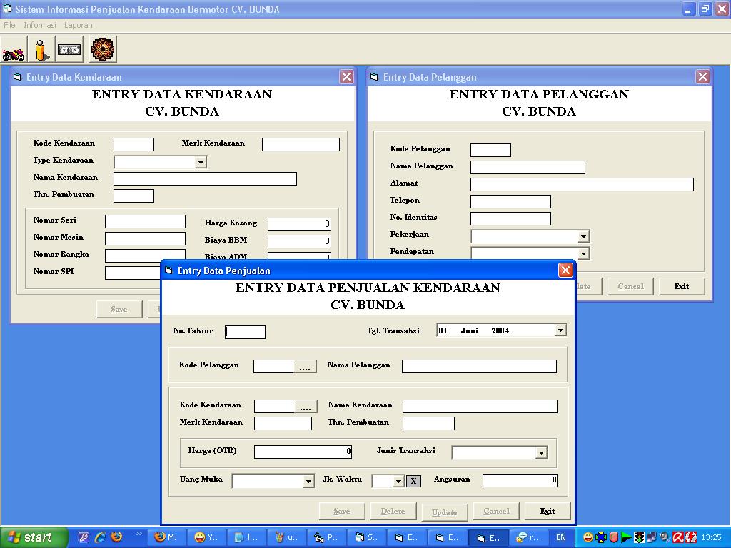The width and height of the screenshot is (731, 548).
Task: Click the Firefox quick launch icon
Action: pos(116,537)
